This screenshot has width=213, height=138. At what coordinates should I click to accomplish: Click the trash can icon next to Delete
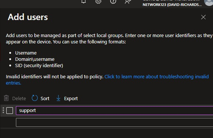pyautogui.click(x=6, y=98)
